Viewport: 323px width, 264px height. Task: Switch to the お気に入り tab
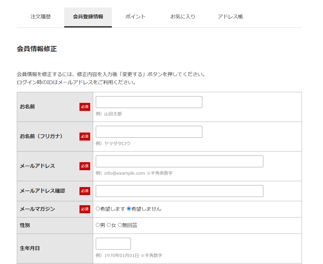pos(183,16)
